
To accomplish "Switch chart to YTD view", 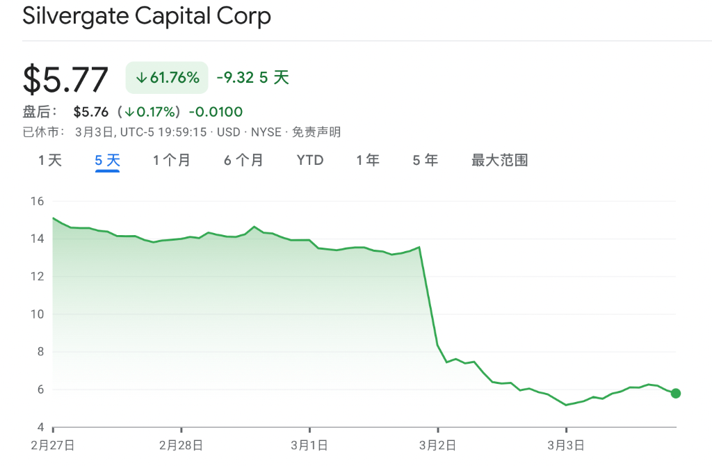I will coord(310,161).
